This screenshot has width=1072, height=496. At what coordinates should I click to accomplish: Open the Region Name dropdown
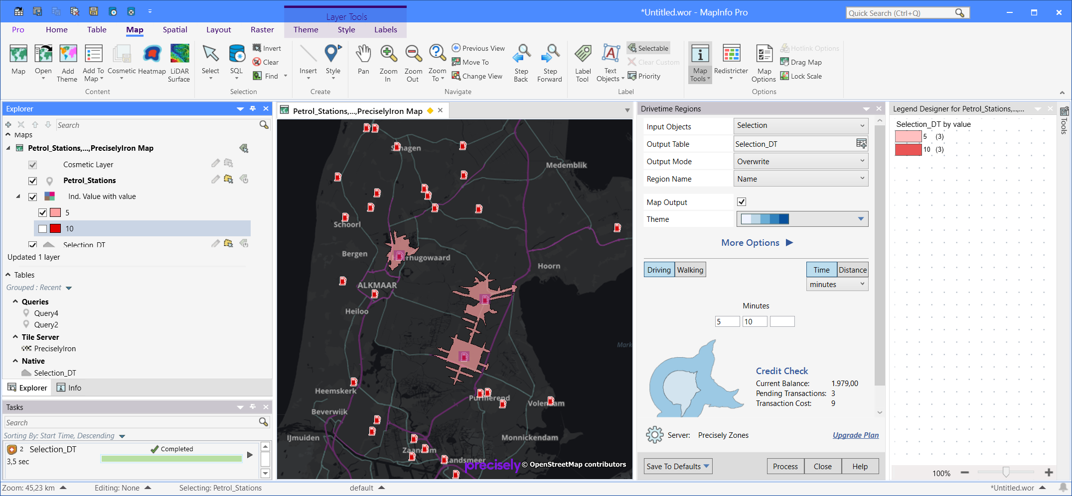click(x=801, y=179)
